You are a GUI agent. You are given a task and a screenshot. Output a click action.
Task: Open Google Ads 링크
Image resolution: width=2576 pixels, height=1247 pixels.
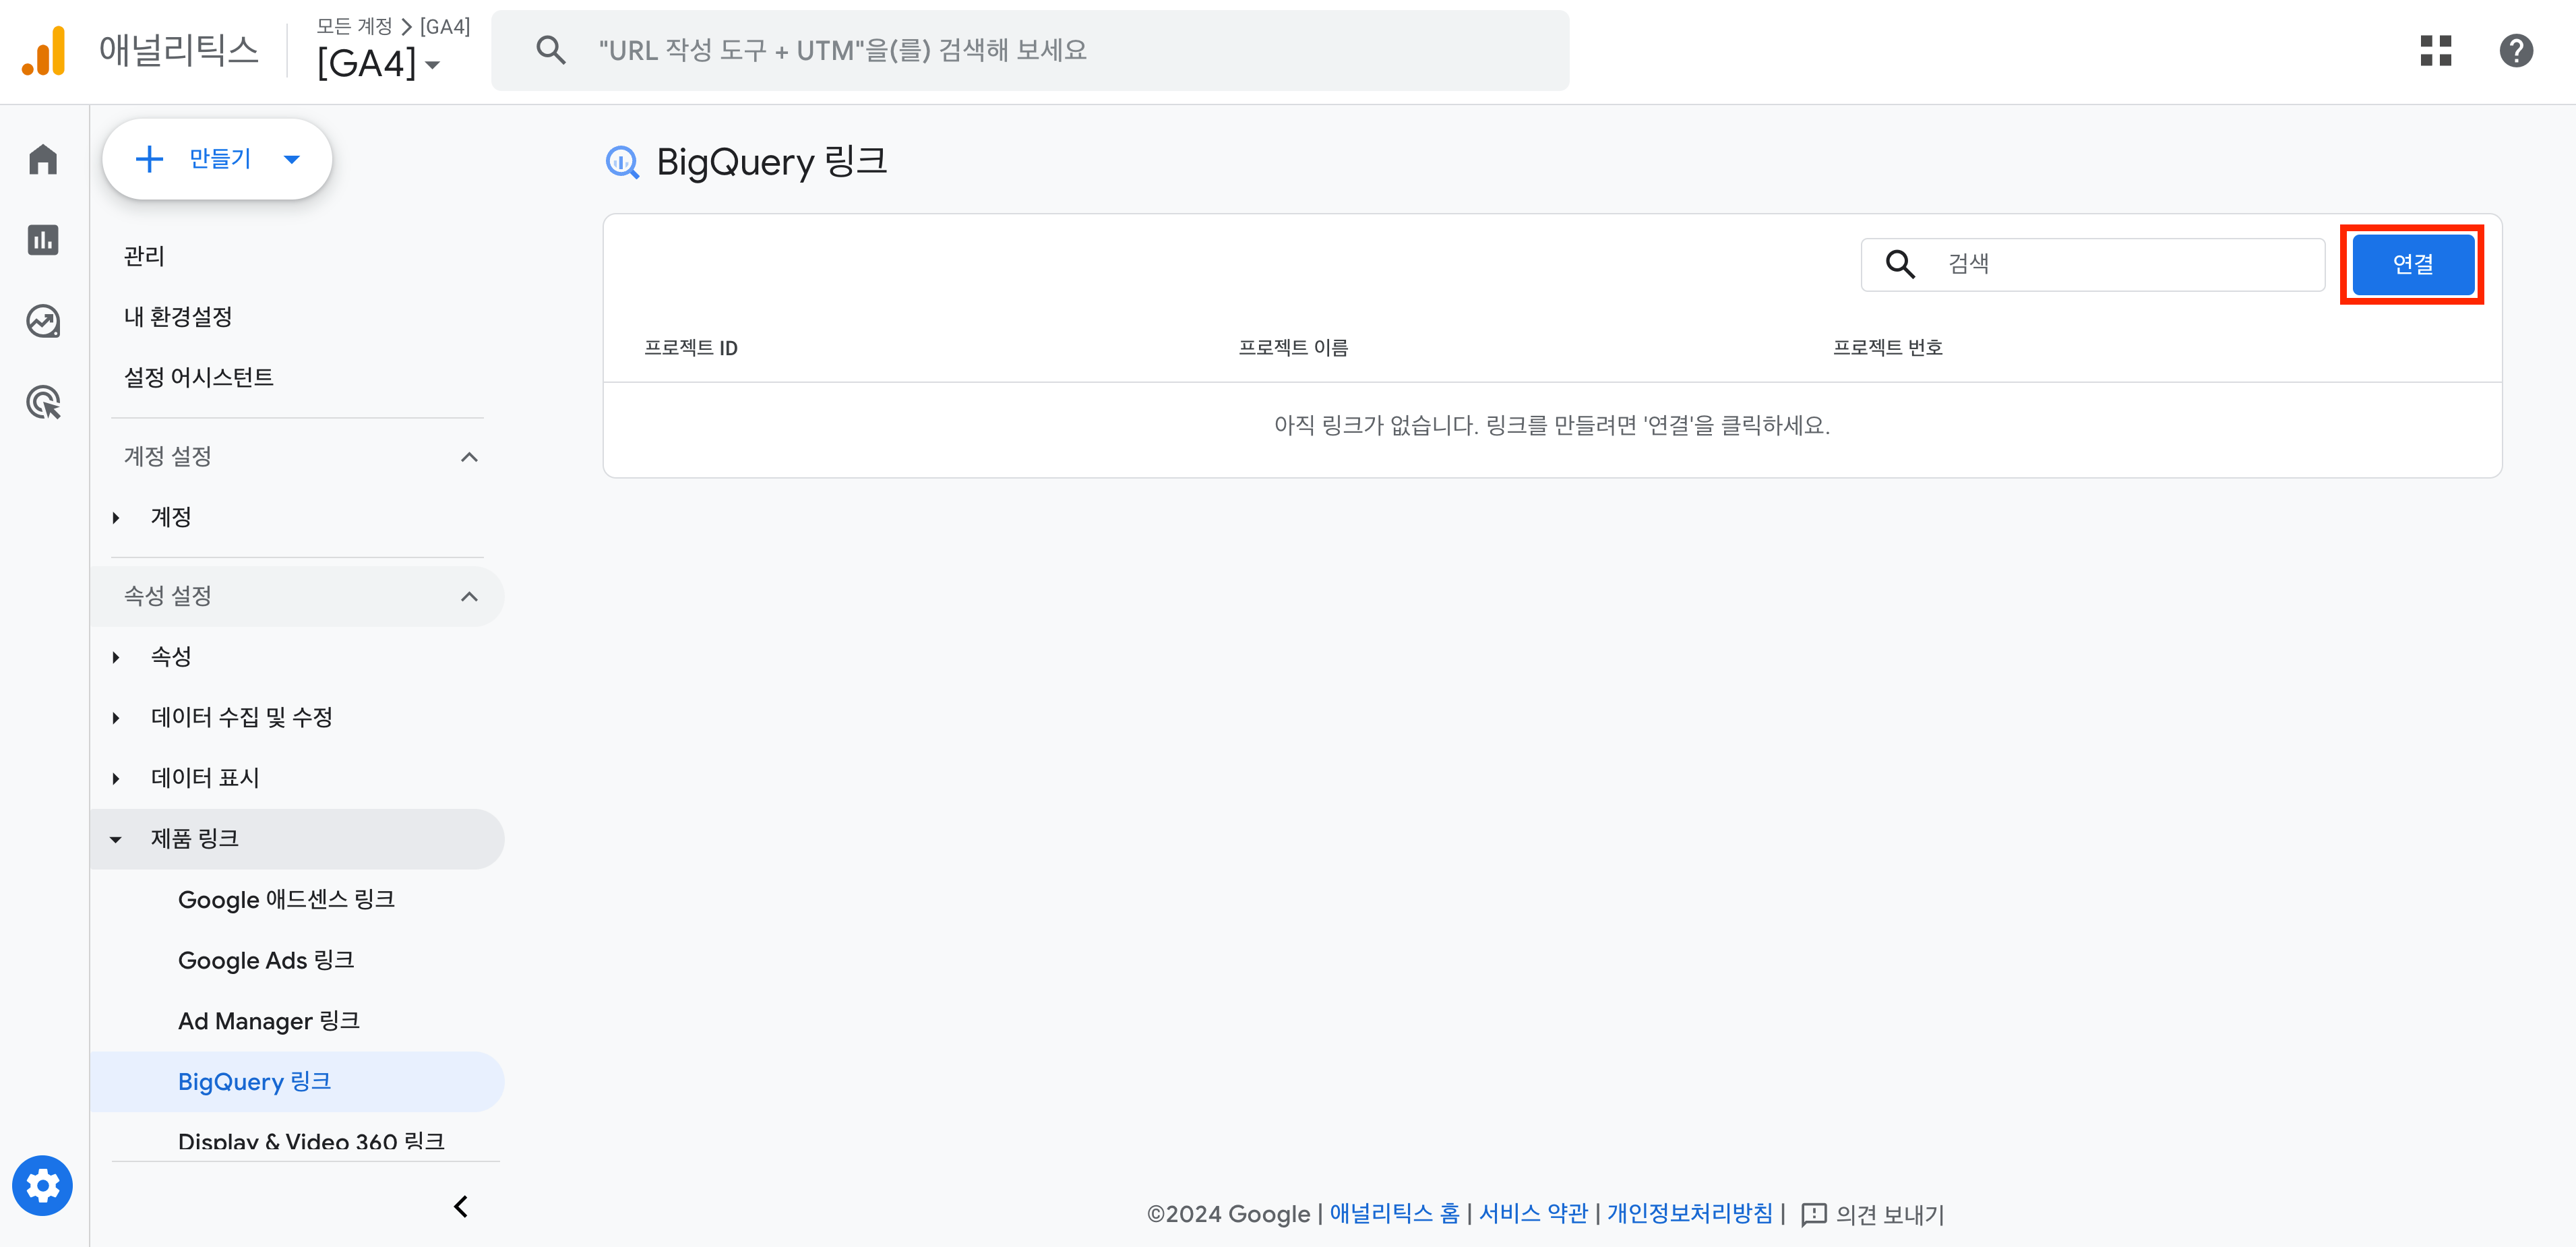pyautogui.click(x=266, y=960)
